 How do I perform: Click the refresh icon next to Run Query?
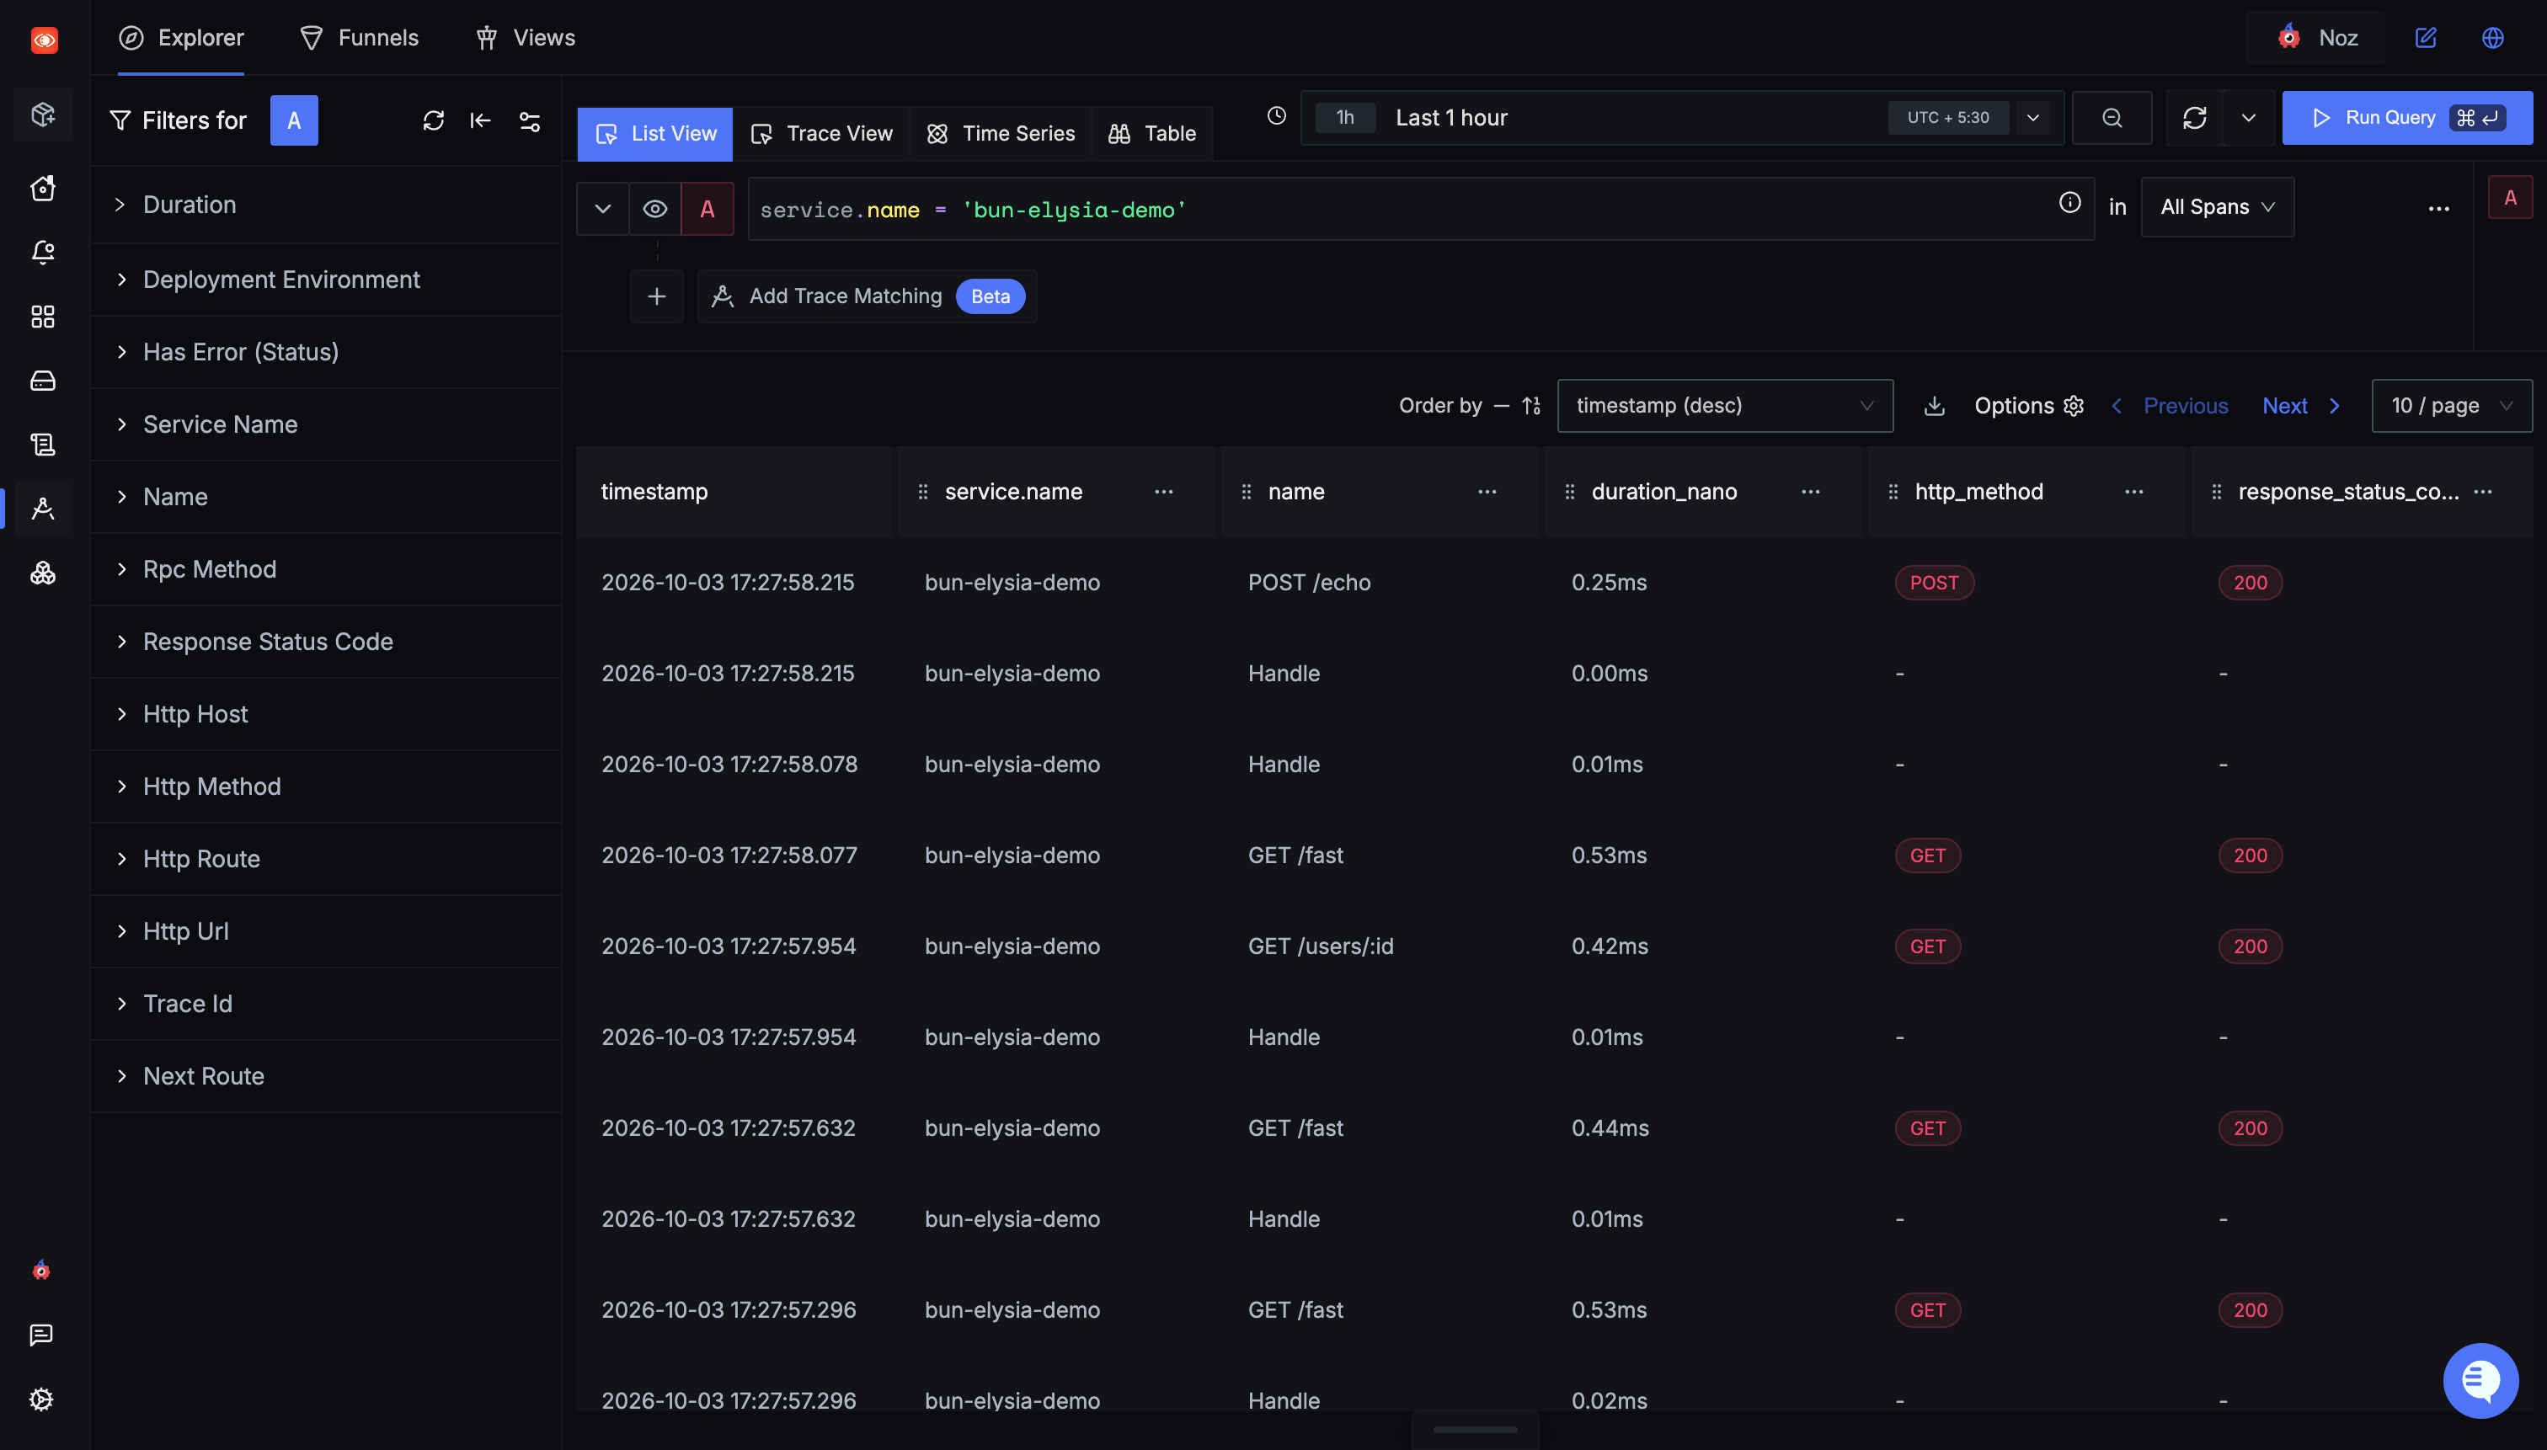2194,118
